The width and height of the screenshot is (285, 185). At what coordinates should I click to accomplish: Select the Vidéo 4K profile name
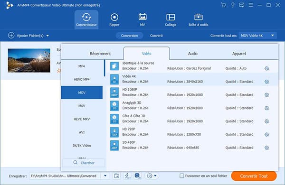pyautogui.click(x=129, y=76)
